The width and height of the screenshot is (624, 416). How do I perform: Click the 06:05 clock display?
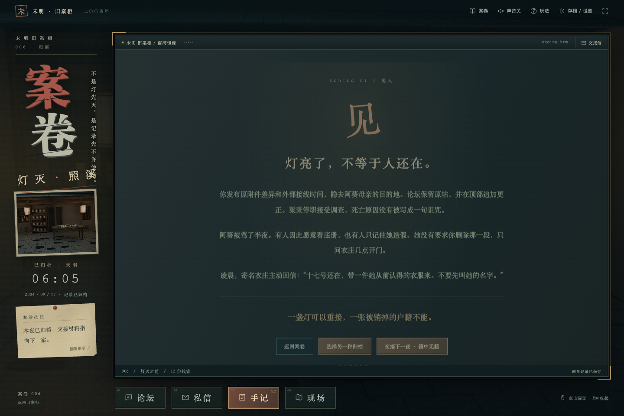pos(56,279)
